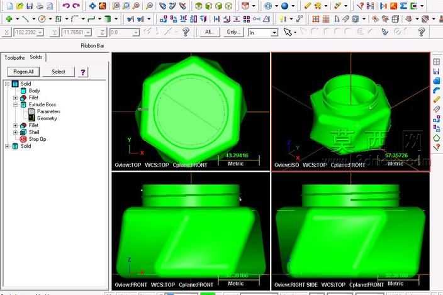Click the Only... selection button

233,32
